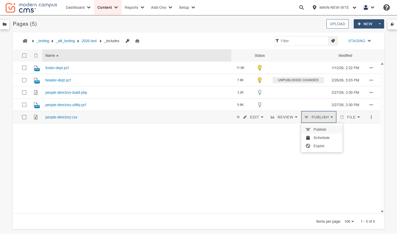Open the Add-Ons dropdown menu
Viewport: 397px width, 234px height.
pos(162,7)
